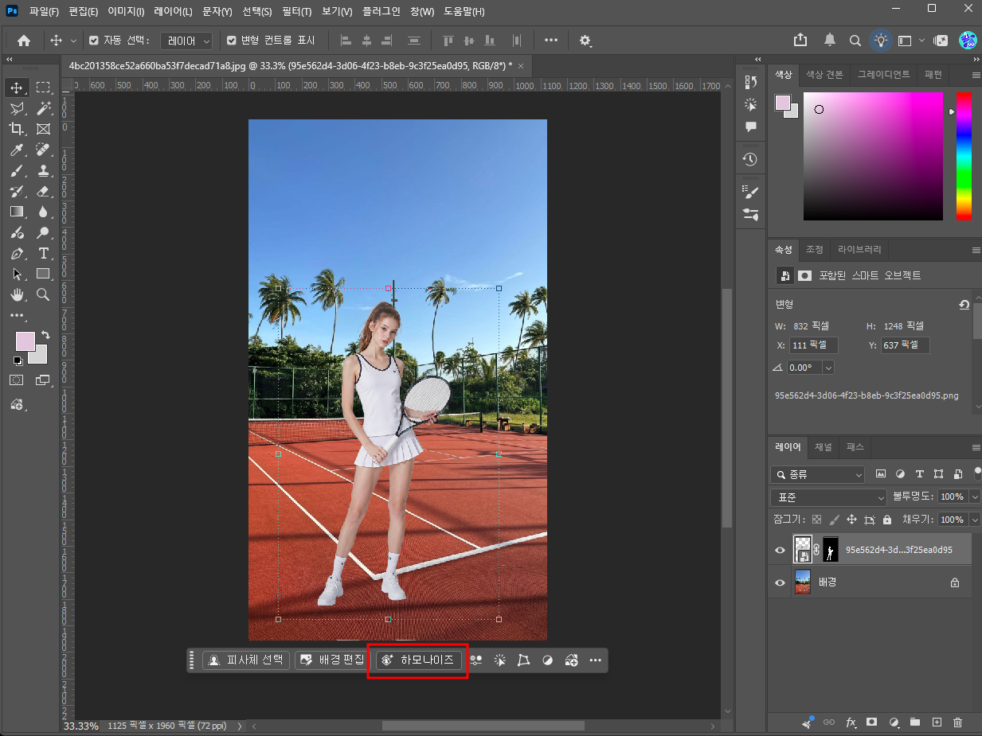Select the Clone Stamp tool
This screenshot has width=982, height=736.
(43, 170)
